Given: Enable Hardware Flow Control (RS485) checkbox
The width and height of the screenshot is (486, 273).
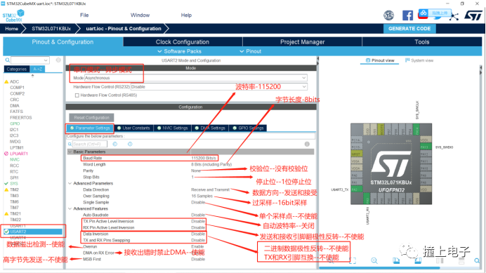Looking at the screenshot, I should click(x=77, y=95).
